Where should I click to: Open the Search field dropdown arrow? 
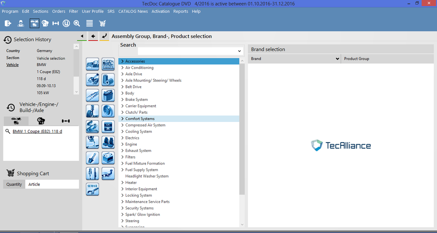click(240, 51)
